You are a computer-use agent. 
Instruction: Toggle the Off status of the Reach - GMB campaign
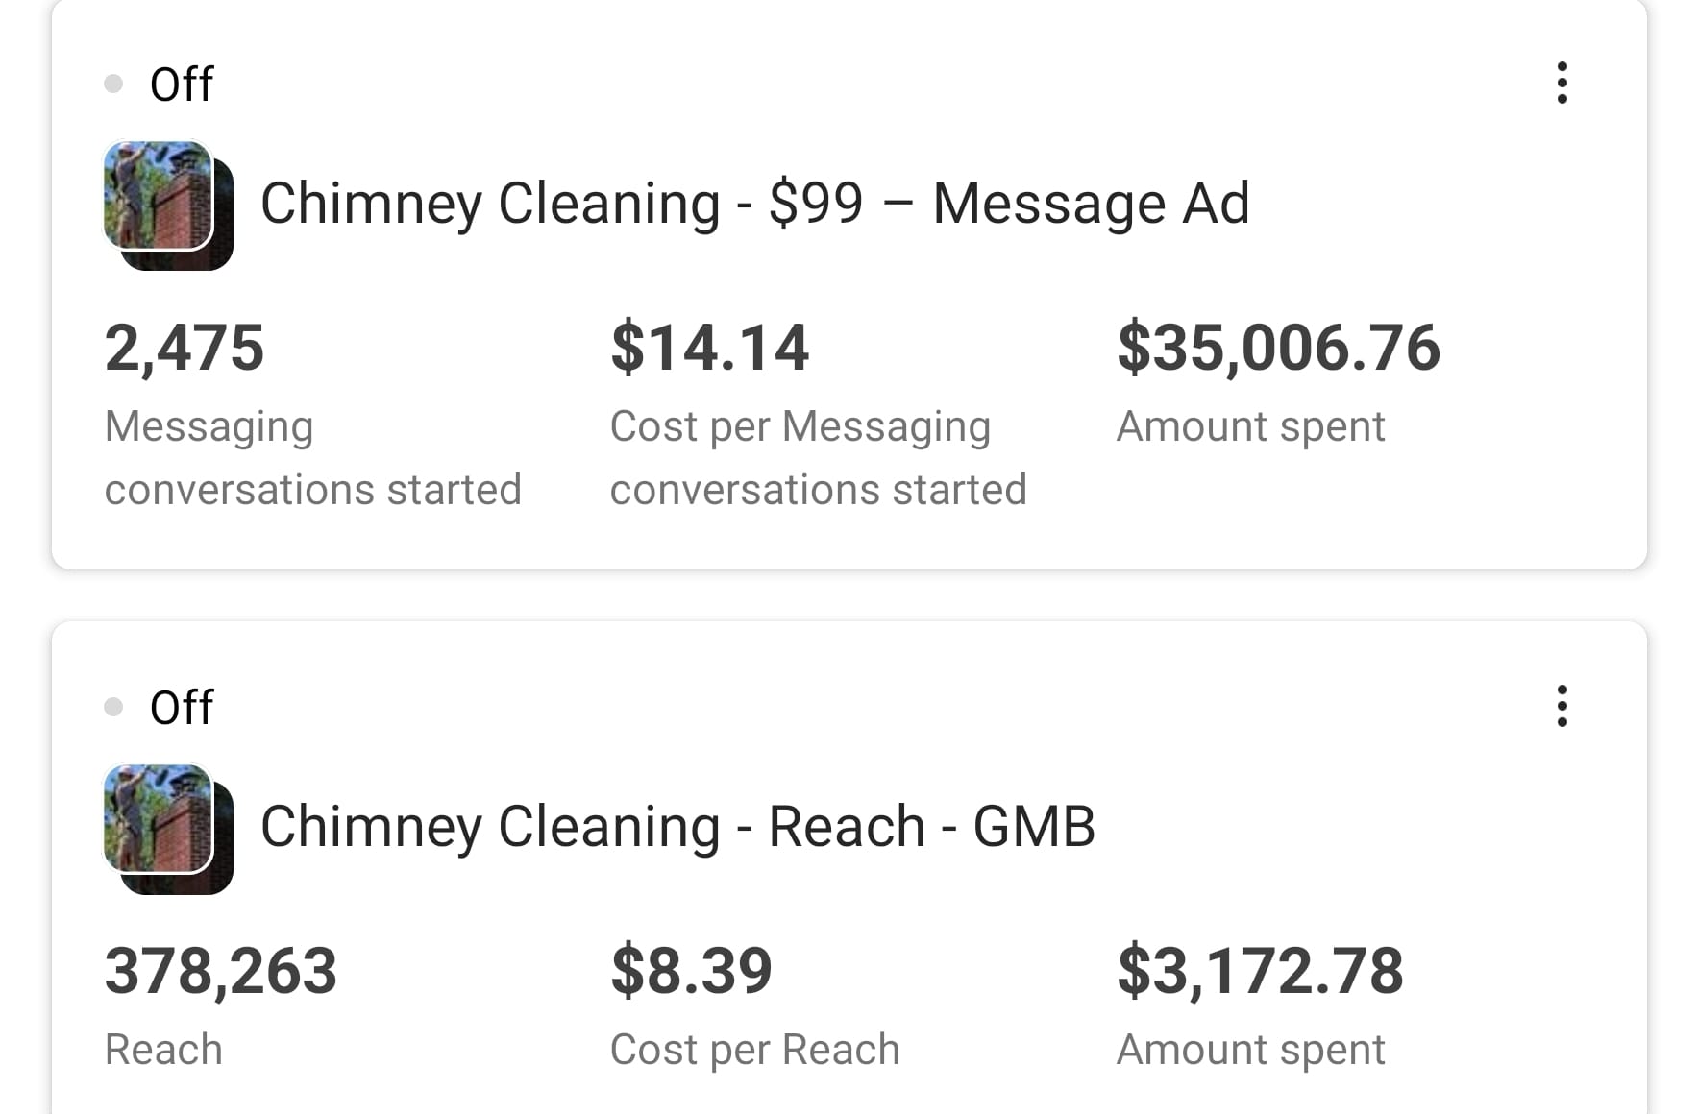pos(181,708)
